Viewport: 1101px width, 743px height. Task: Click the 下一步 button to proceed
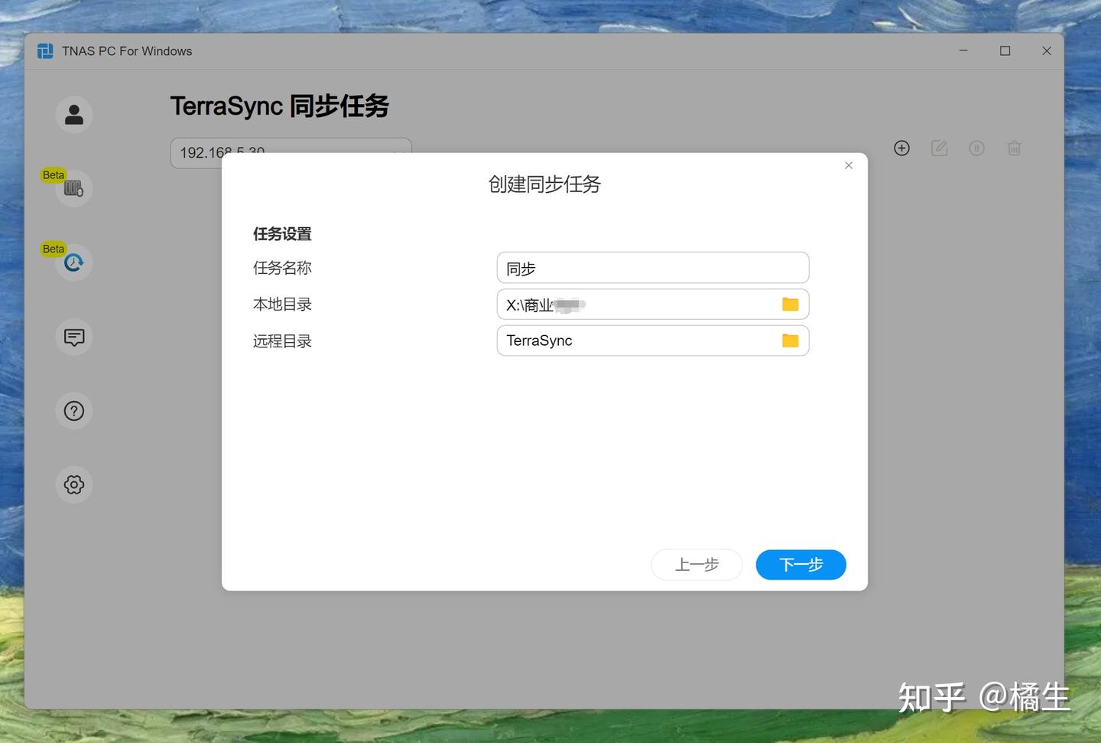[801, 565]
